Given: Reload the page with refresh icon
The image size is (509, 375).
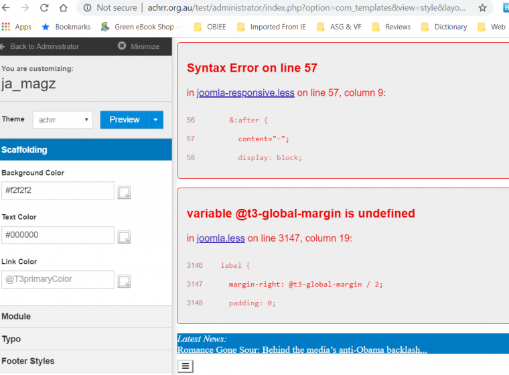Looking at the screenshot, I should (44, 8).
